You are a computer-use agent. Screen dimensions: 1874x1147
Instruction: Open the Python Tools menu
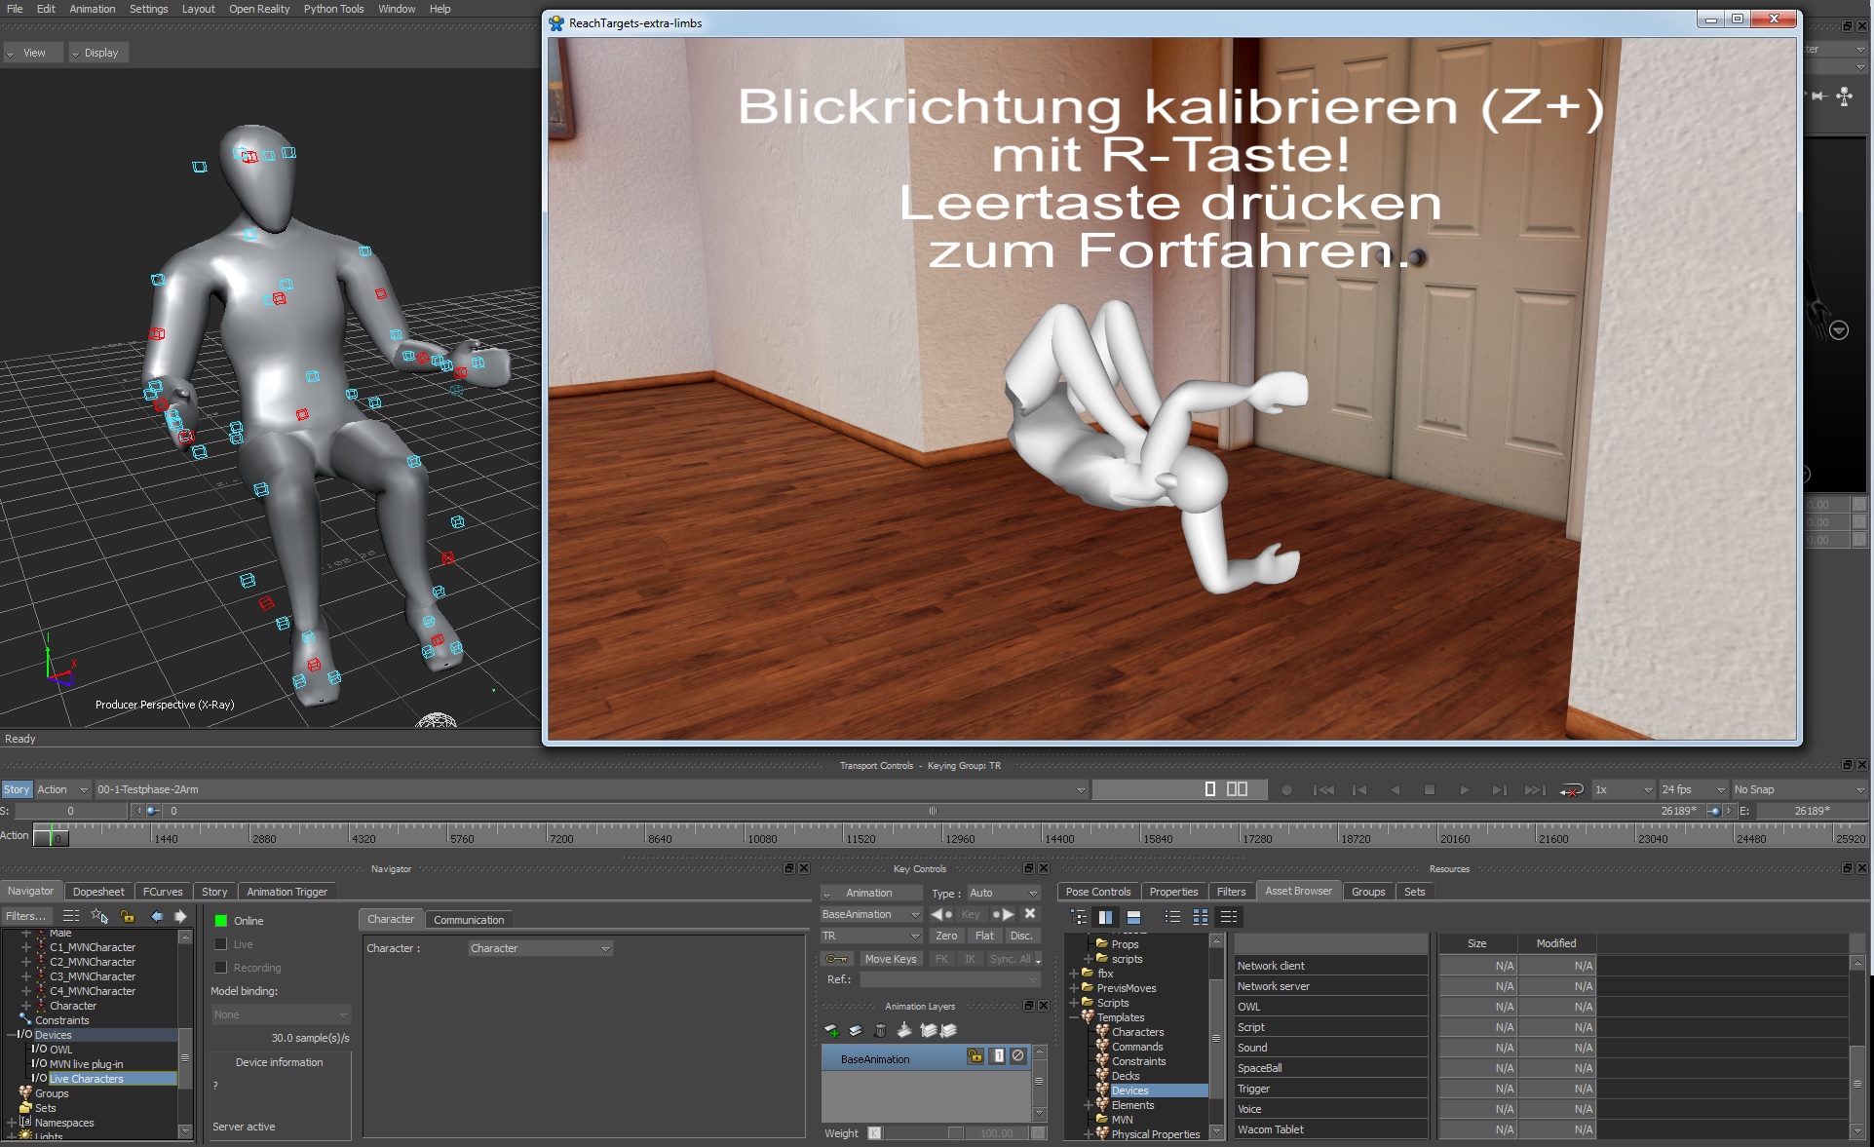click(x=333, y=9)
